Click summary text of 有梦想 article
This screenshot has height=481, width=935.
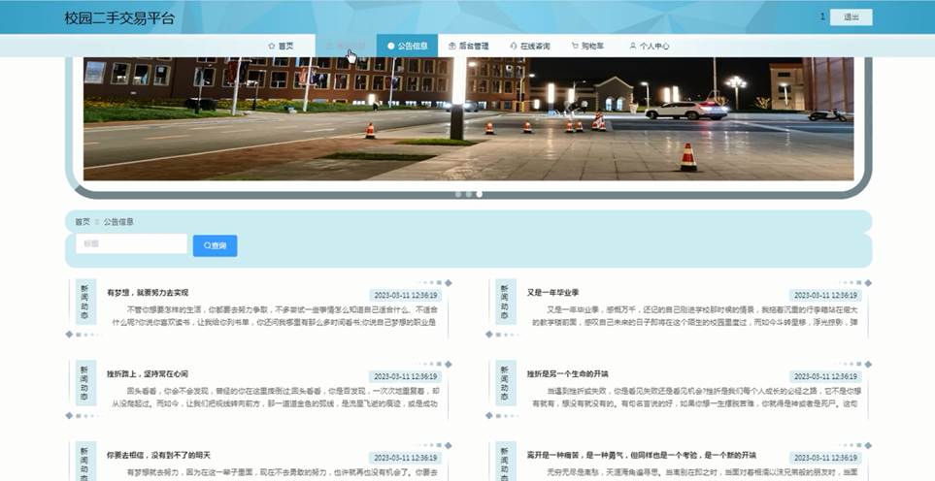tap(275, 316)
